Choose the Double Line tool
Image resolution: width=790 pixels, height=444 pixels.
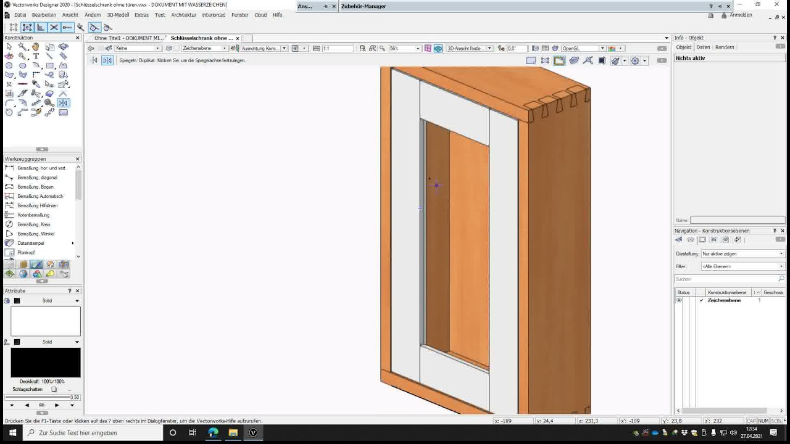click(x=63, y=55)
